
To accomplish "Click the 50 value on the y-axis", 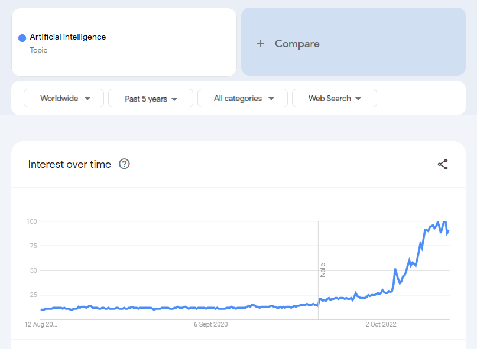I will [x=33, y=270].
